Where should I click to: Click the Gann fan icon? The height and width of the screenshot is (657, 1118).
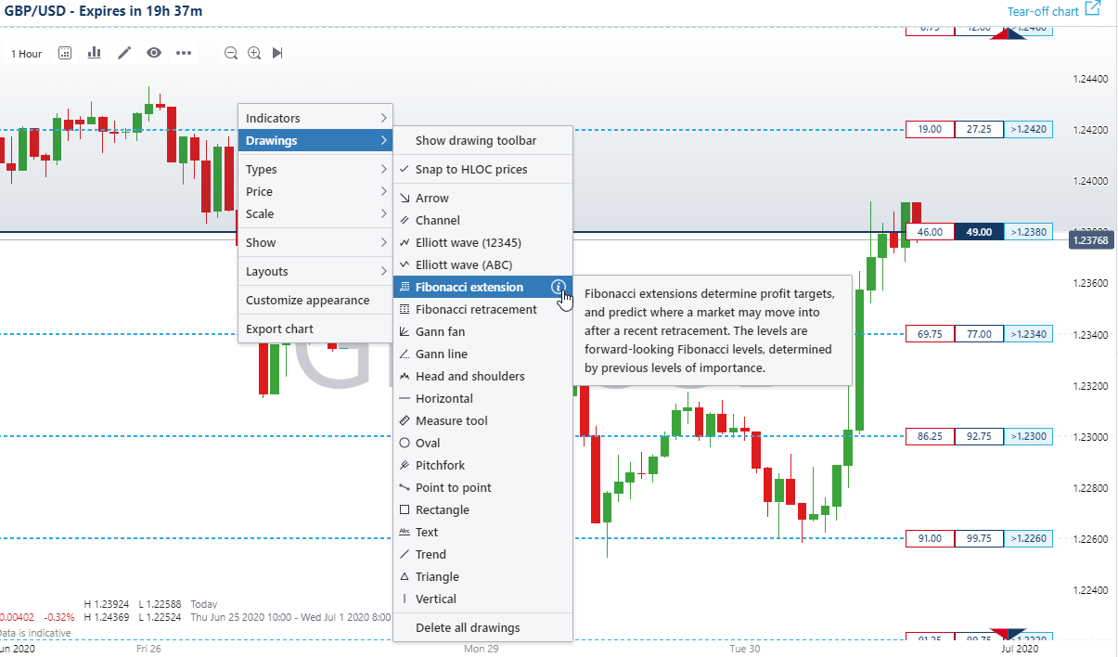click(x=404, y=331)
